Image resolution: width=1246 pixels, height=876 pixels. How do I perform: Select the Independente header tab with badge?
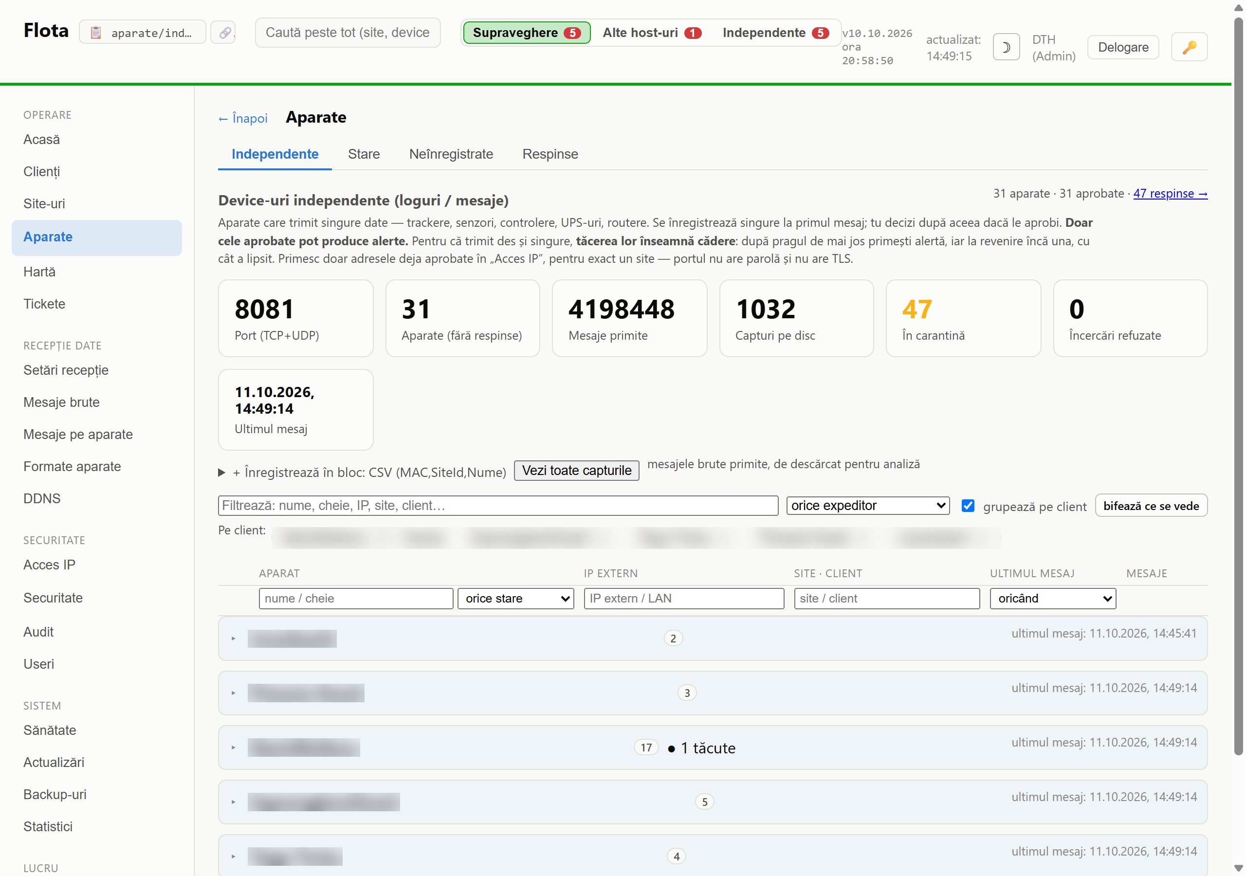coord(775,33)
